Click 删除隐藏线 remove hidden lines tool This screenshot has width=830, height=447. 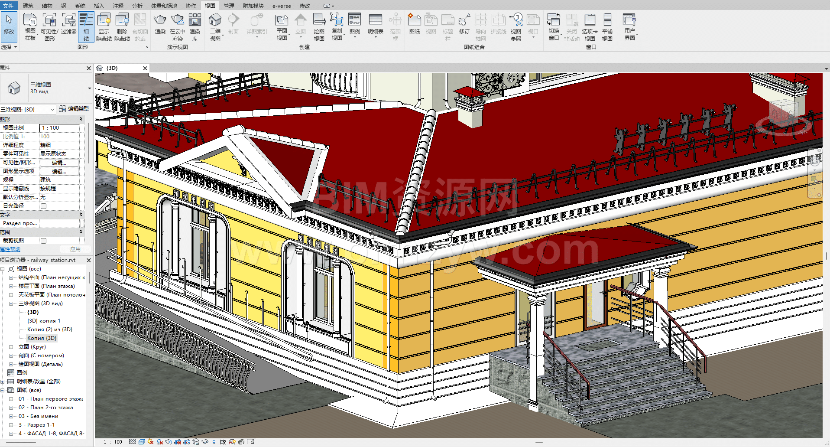coord(122,27)
